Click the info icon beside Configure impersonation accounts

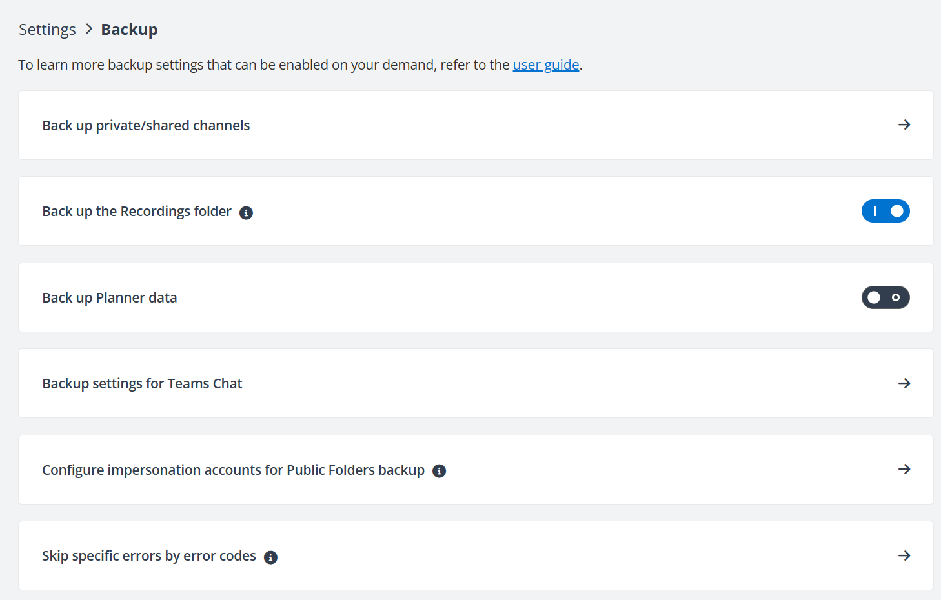coord(439,471)
